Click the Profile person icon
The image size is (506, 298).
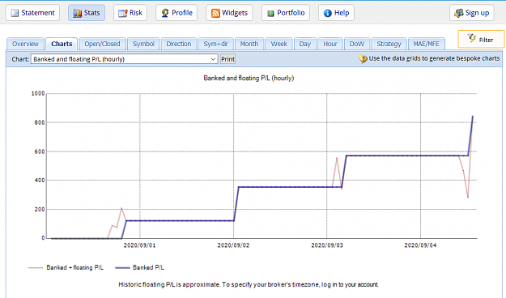[165, 13]
